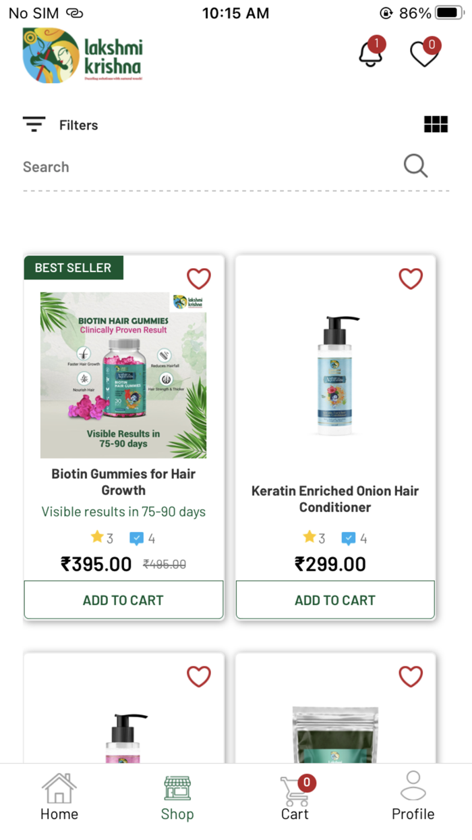Open Keratin conditioner bottle image
Viewport: 472px width, 840px height.
click(335, 375)
